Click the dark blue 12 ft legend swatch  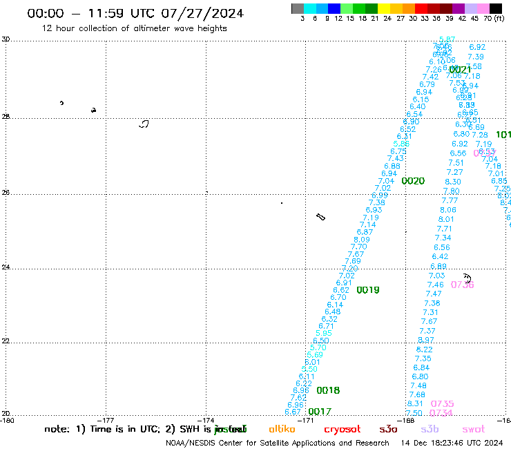[334, 8]
